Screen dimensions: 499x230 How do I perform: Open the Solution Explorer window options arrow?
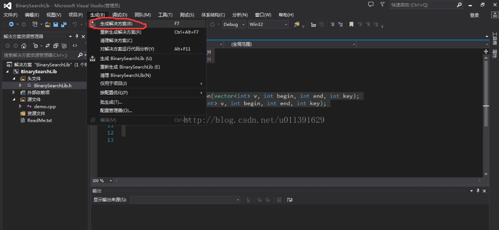click(x=70, y=36)
